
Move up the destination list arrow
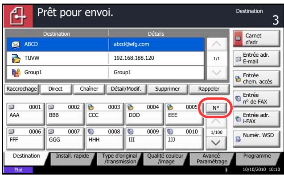click(x=217, y=44)
